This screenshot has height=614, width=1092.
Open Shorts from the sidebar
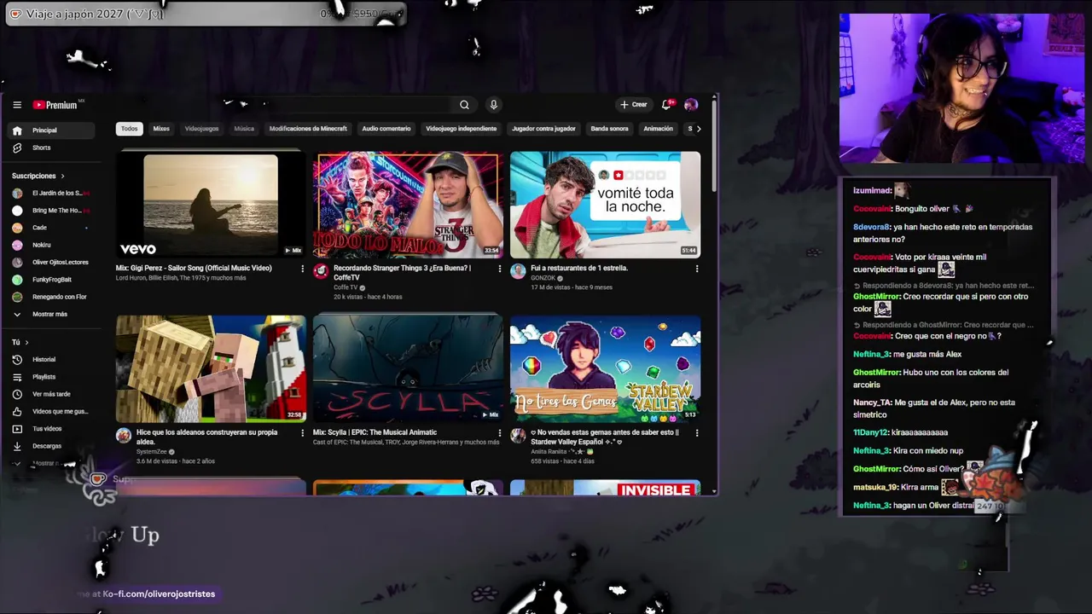(x=53, y=148)
